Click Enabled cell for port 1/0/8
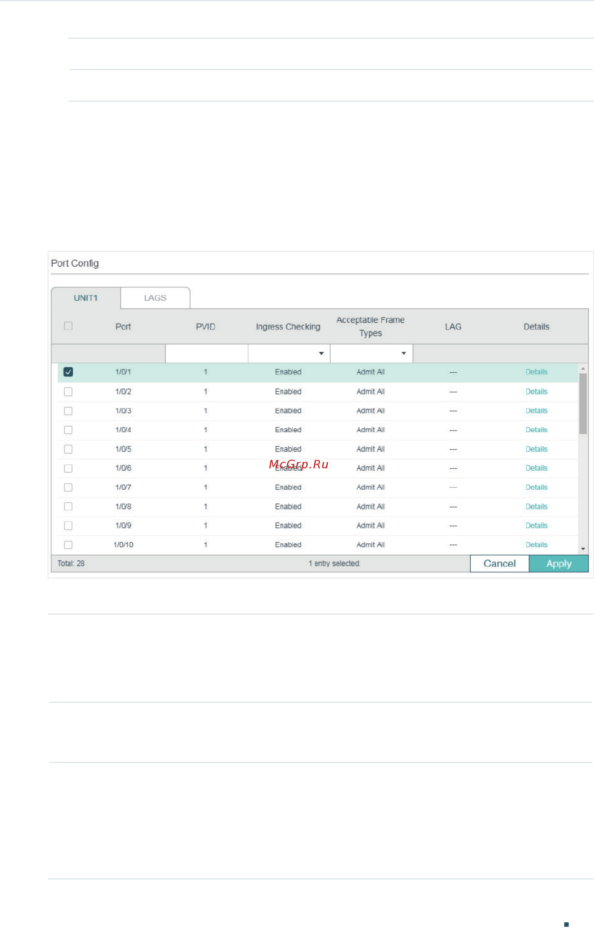 tap(288, 507)
